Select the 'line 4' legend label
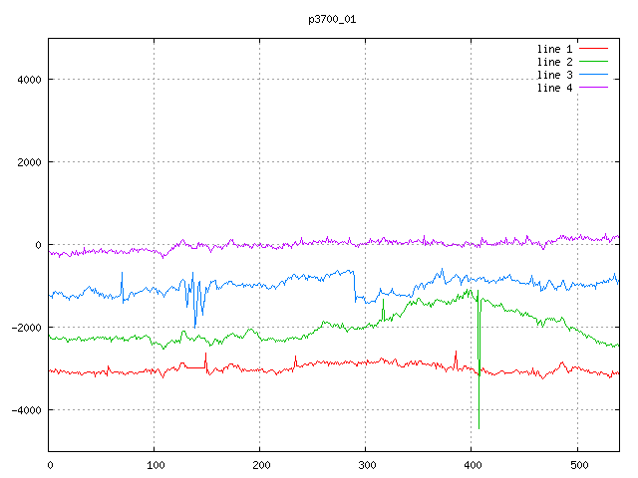This screenshot has height=478, width=638. [554, 89]
